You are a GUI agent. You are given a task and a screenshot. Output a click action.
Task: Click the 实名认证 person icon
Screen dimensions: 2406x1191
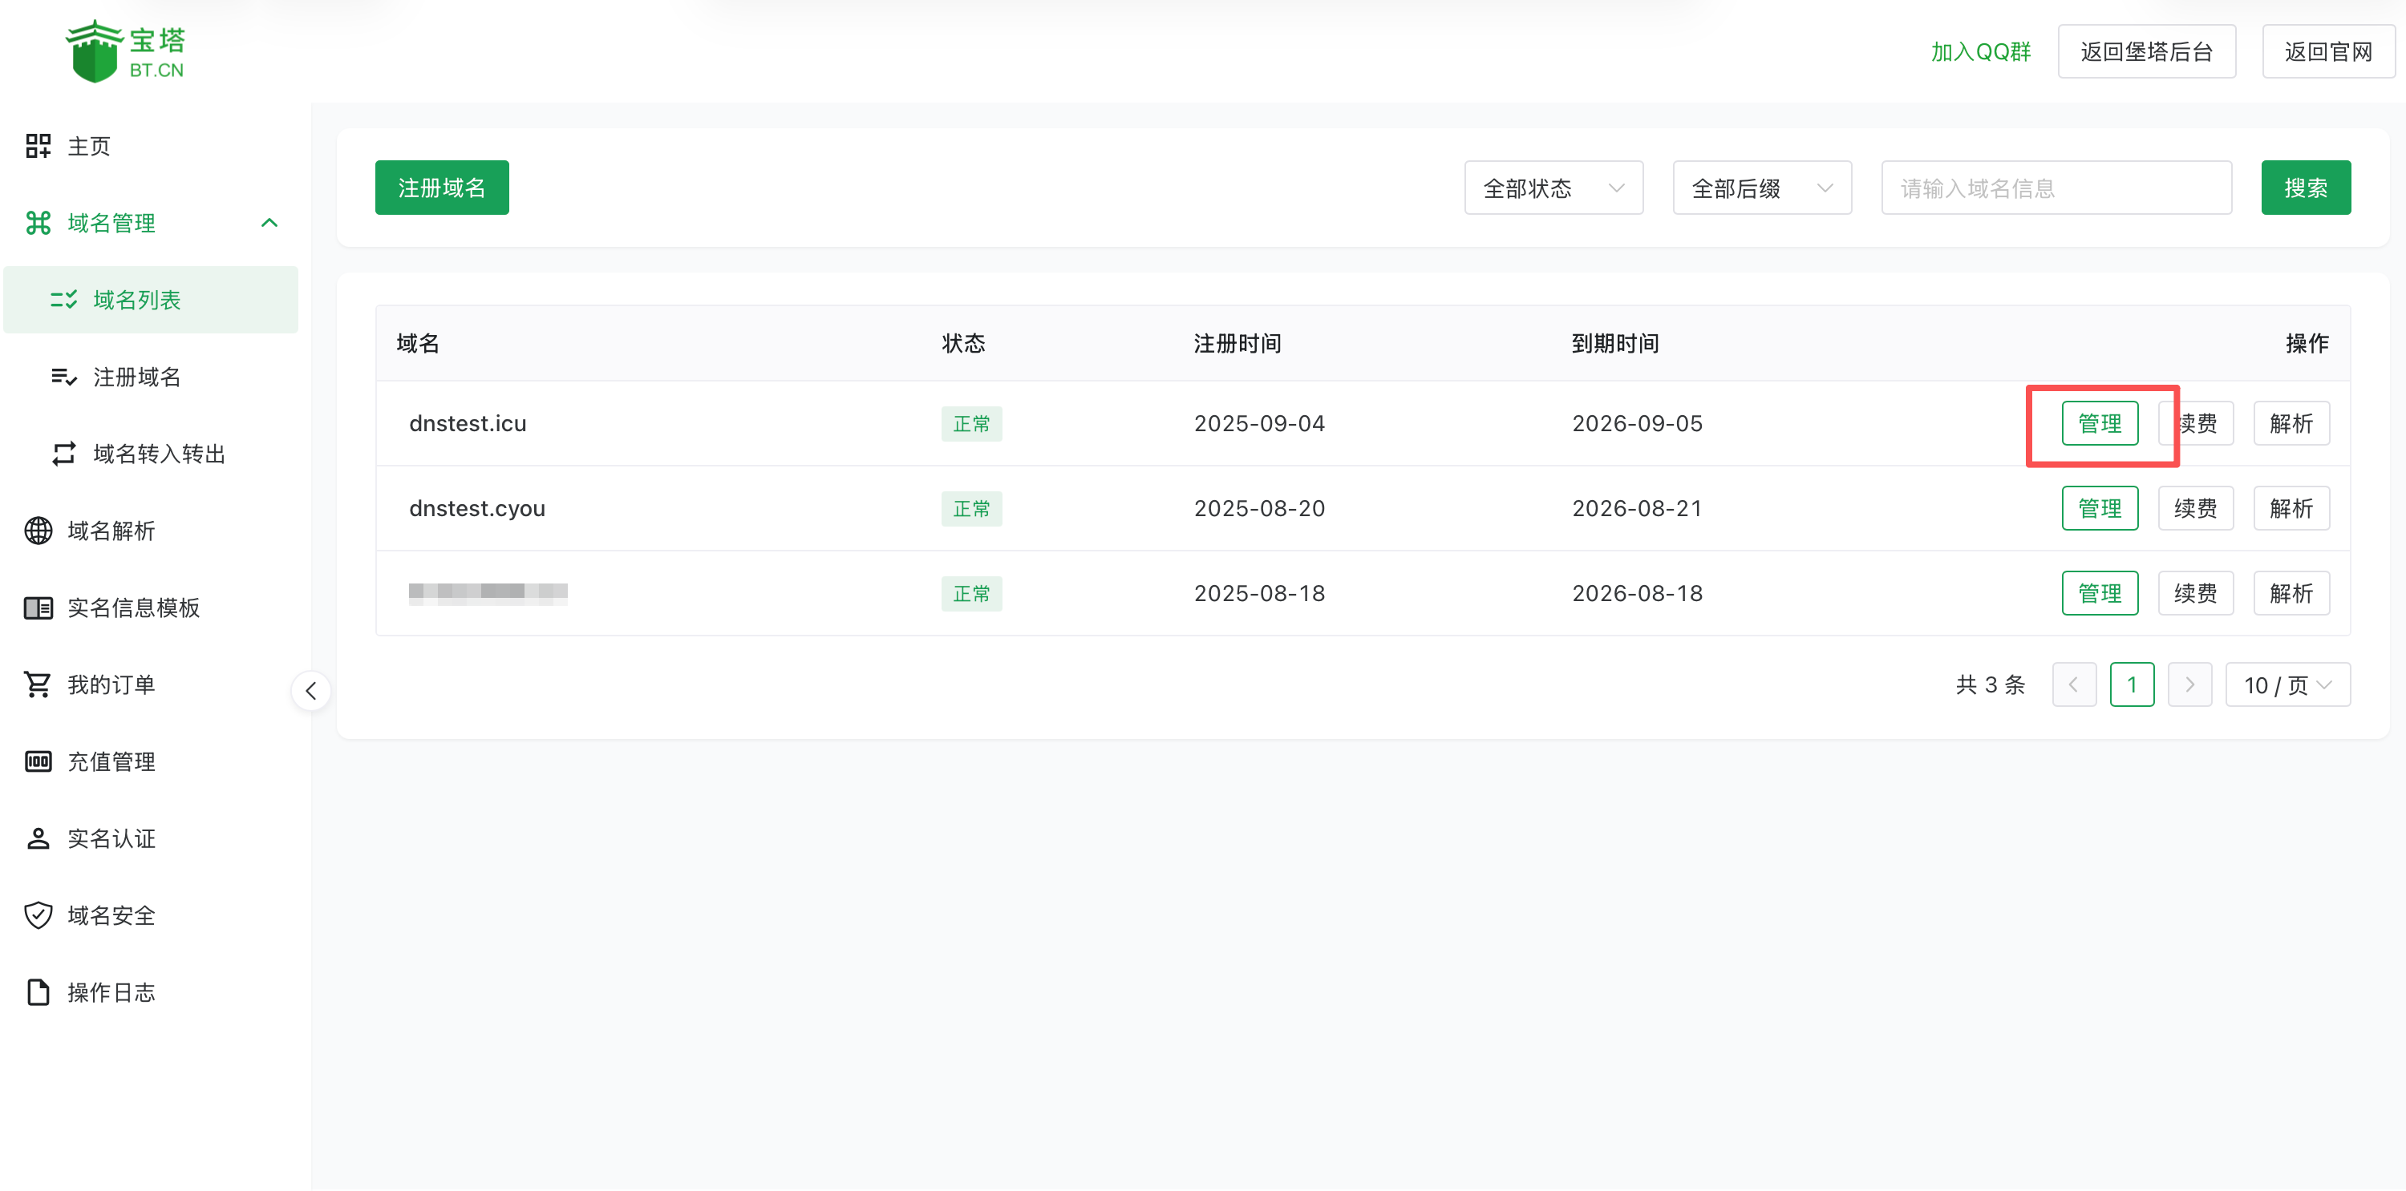pyautogui.click(x=38, y=839)
